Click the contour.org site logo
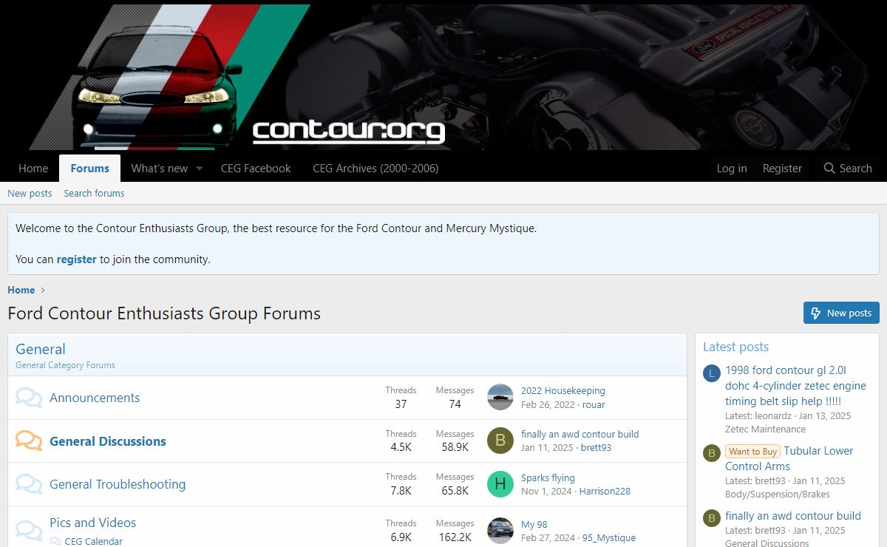Viewport: 887px width, 547px height. coord(349,132)
